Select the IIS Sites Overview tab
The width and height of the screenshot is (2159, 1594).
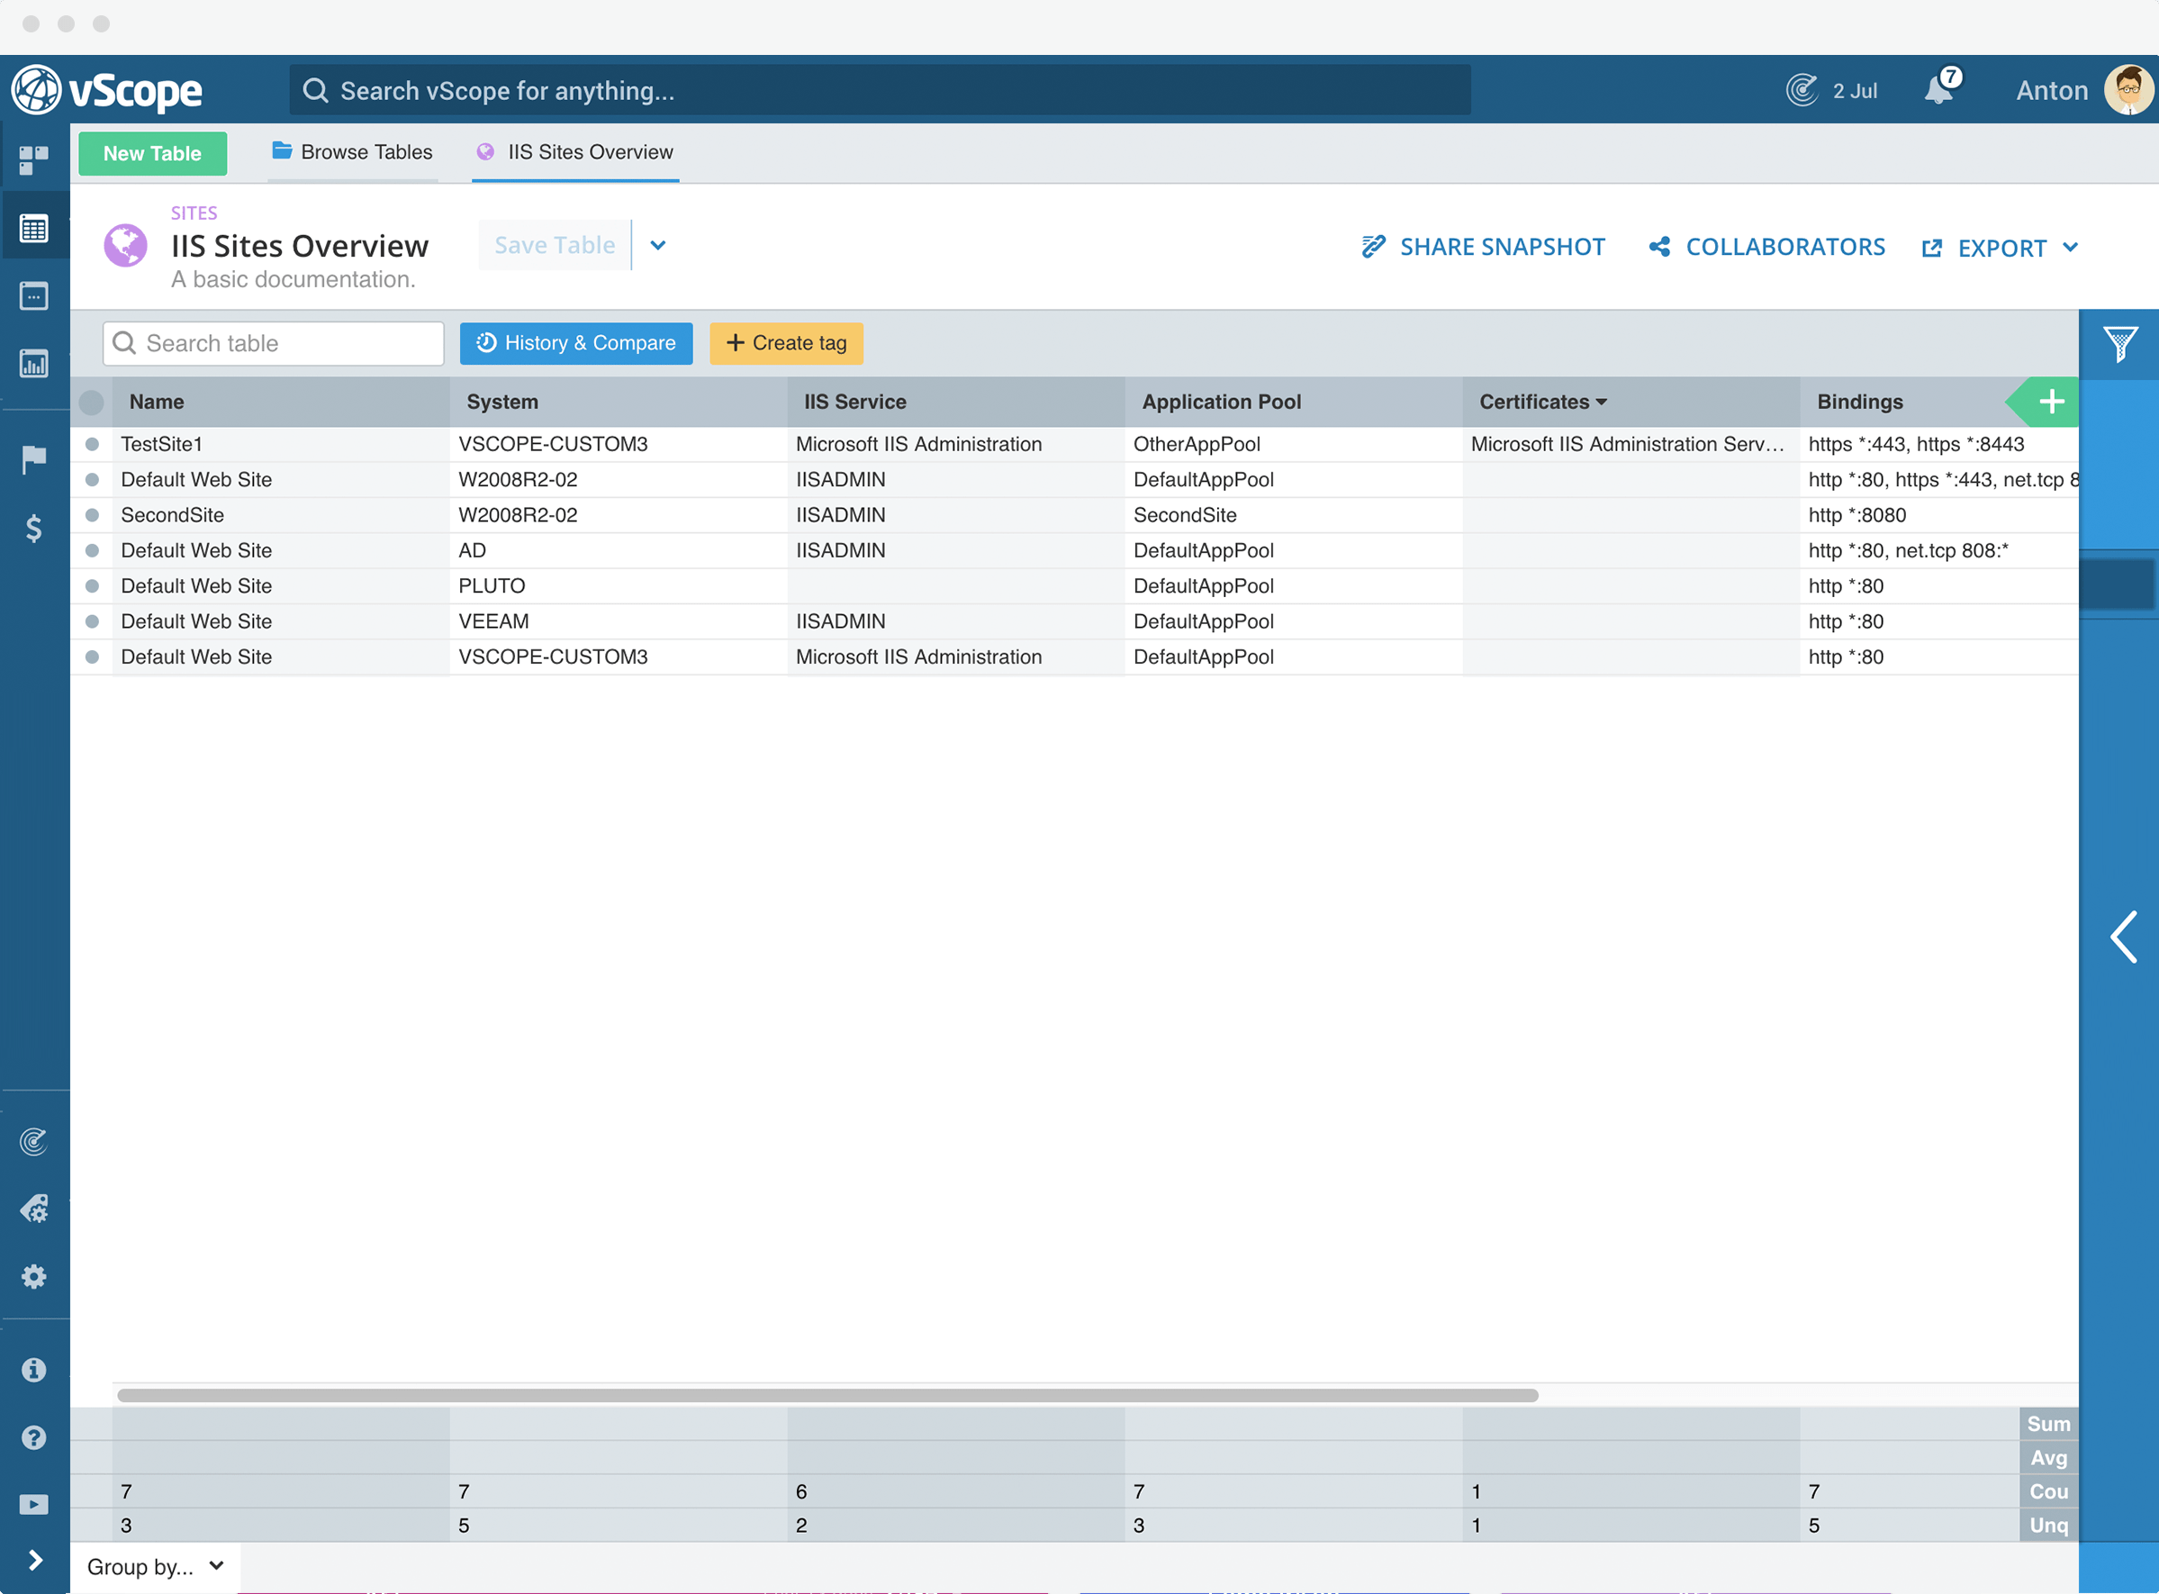(575, 151)
